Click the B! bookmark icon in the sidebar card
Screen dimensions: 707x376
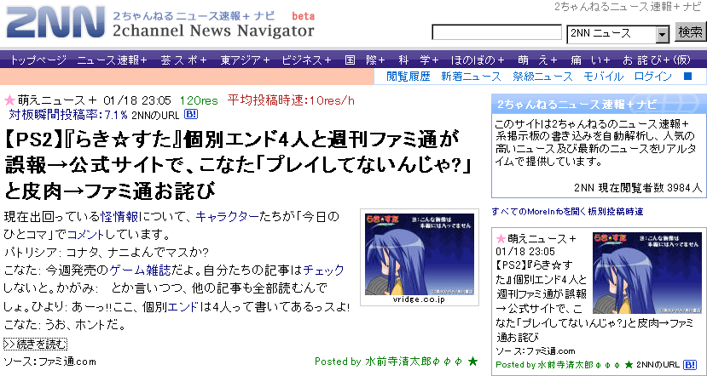pos(690,364)
